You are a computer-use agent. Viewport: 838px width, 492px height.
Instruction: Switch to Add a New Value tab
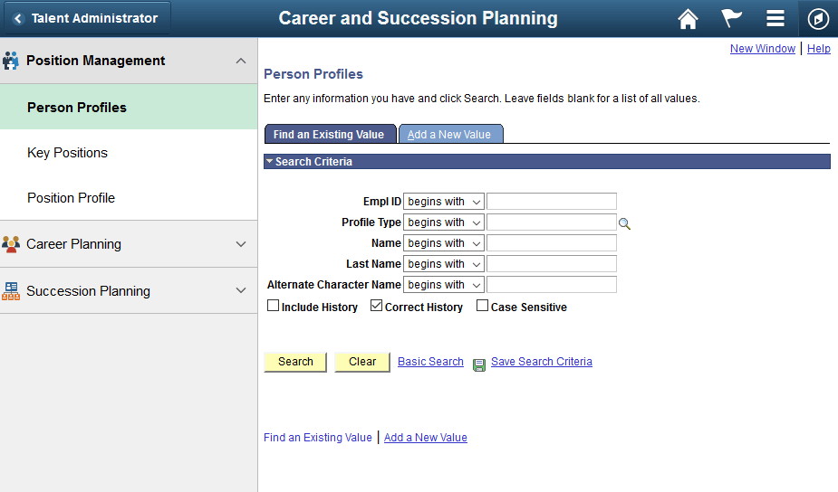pyautogui.click(x=450, y=135)
